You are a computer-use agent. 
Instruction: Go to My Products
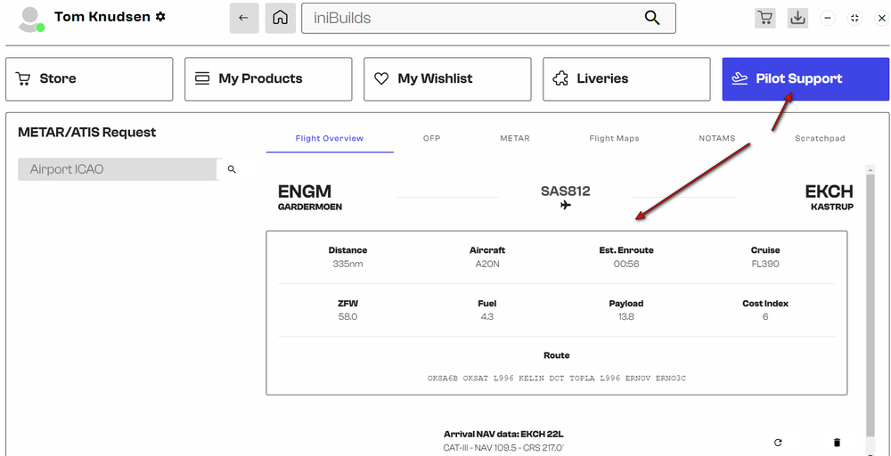268,79
